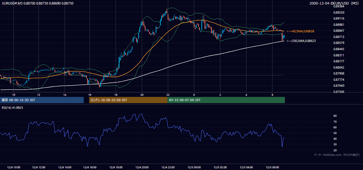Click RSI scale value 70
363x170 pixels.
click(x=335, y=122)
